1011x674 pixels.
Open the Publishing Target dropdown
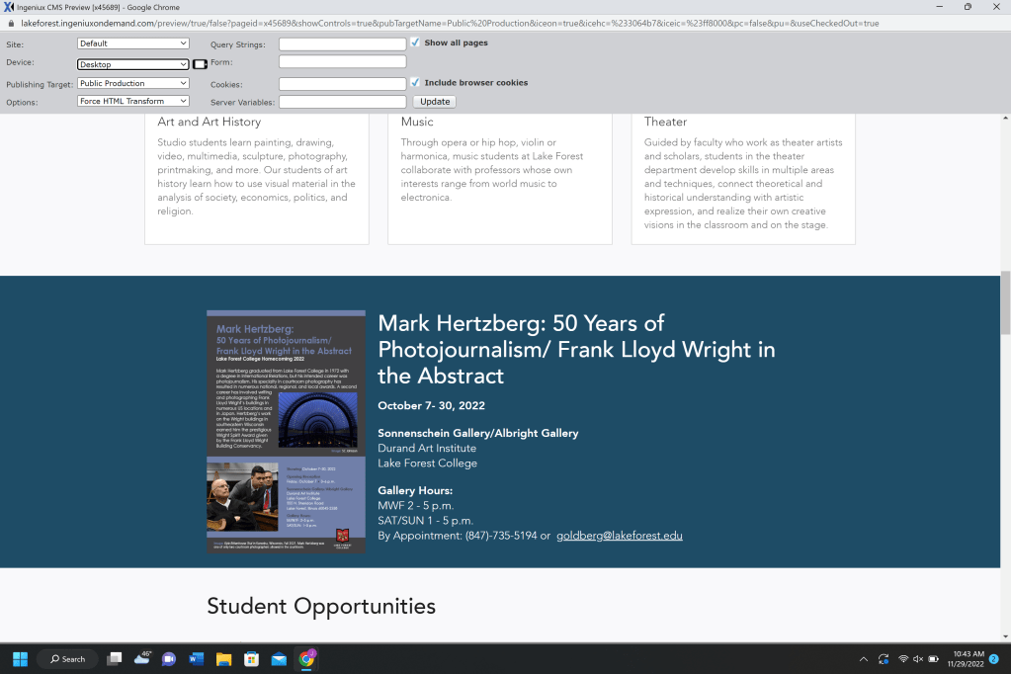click(x=132, y=84)
